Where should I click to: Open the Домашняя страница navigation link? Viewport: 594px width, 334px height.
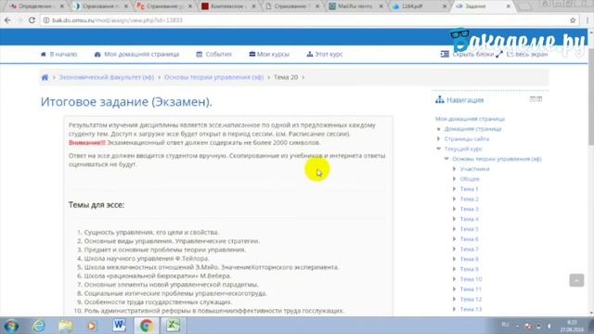(x=472, y=129)
